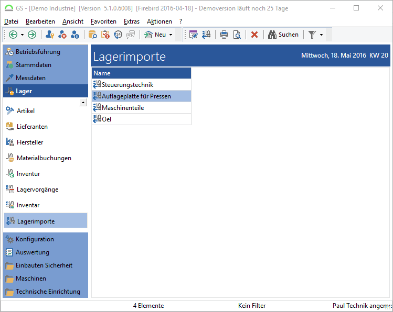The image size is (393, 312).
Task: Click the Kein Filter status text
Action: pyautogui.click(x=252, y=306)
